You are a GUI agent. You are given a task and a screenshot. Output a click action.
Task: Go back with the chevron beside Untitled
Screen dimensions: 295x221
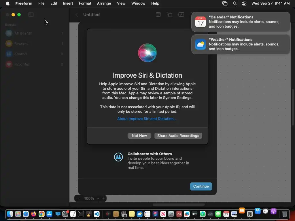[x=77, y=15]
